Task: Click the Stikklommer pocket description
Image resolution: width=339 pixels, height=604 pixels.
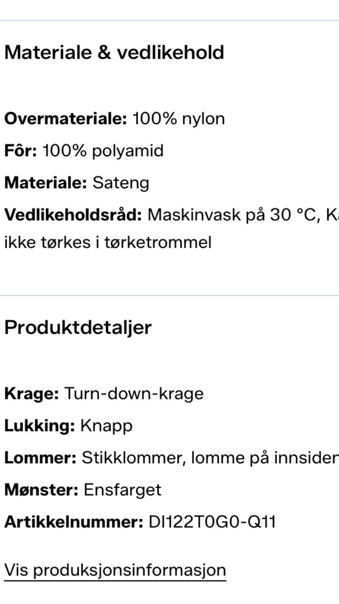Action: tap(131, 458)
